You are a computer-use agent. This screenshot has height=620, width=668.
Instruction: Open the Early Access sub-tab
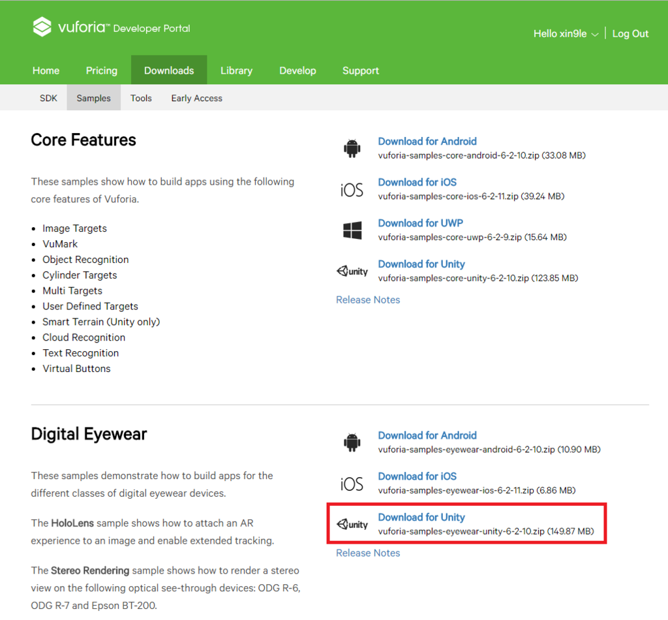point(197,98)
